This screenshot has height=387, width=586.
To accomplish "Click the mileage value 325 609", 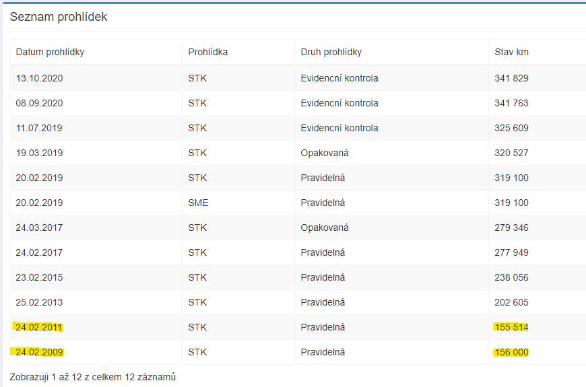I will point(511,128).
